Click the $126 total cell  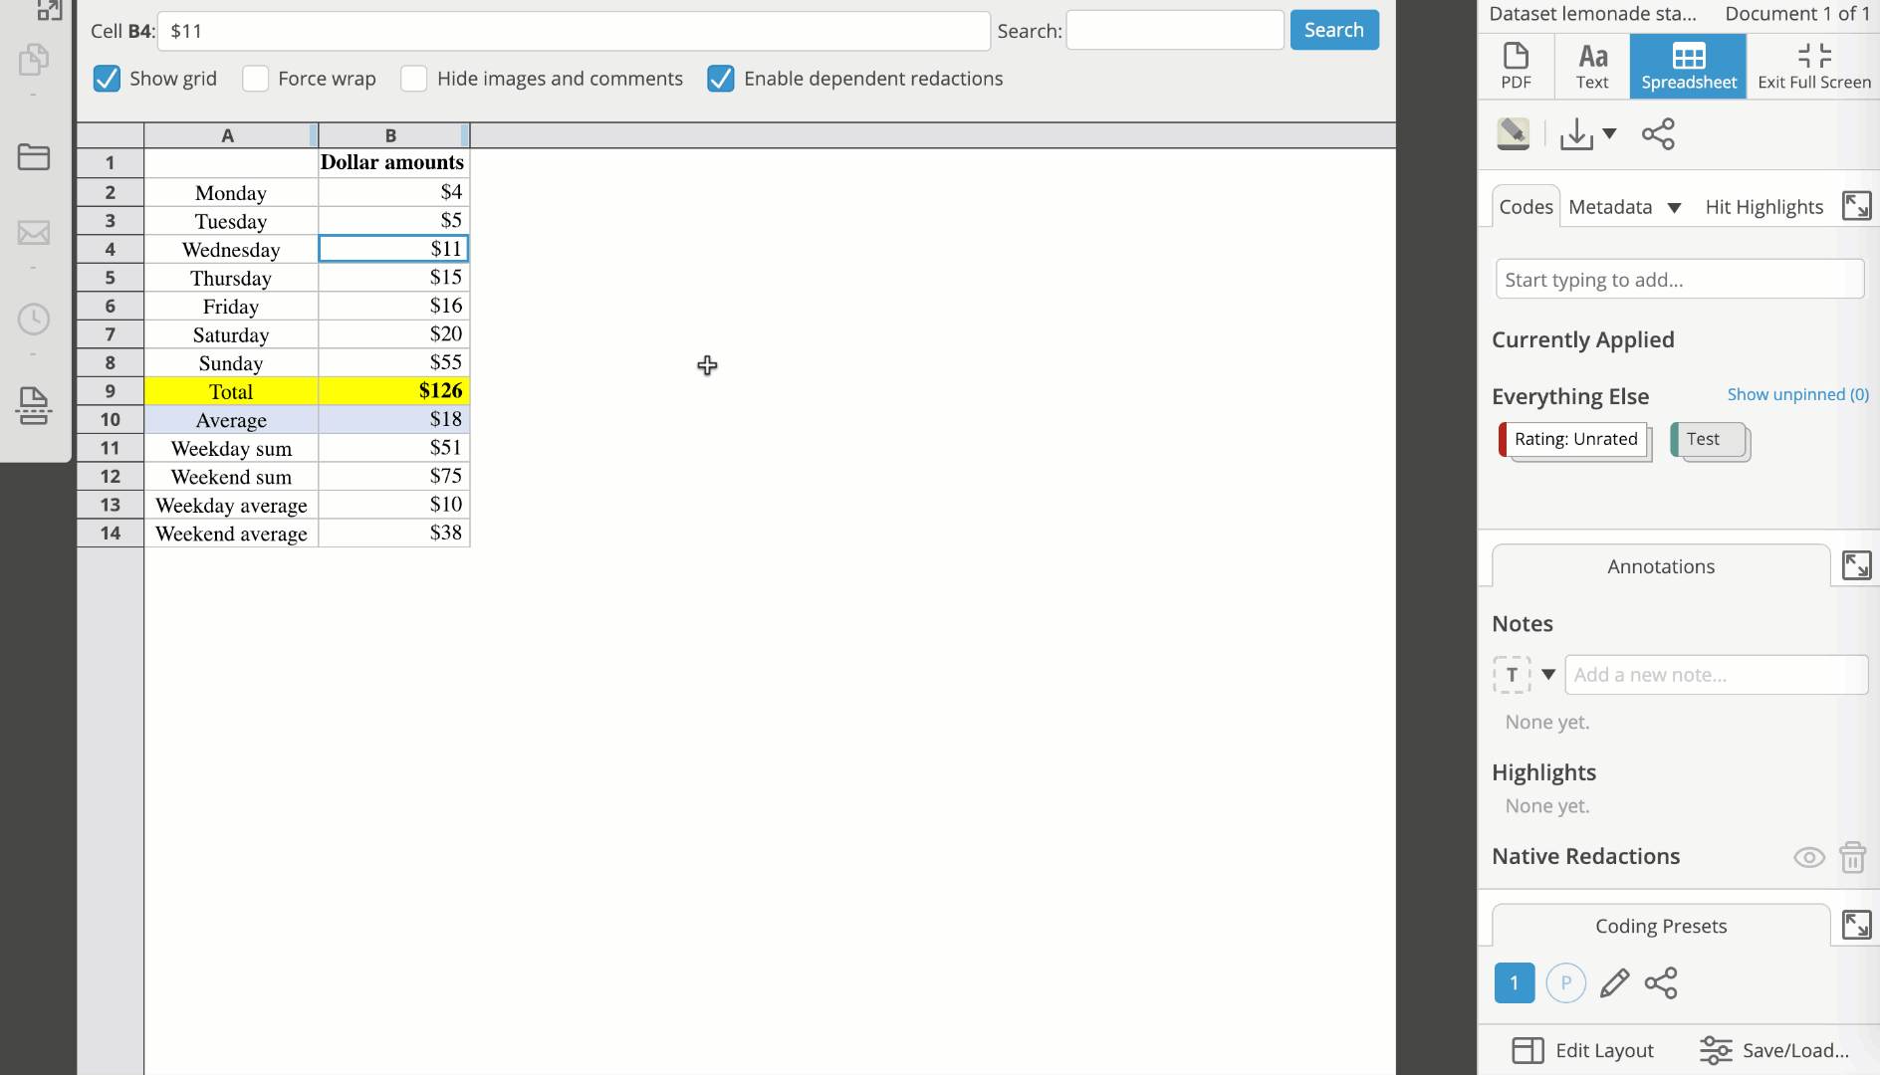393,391
